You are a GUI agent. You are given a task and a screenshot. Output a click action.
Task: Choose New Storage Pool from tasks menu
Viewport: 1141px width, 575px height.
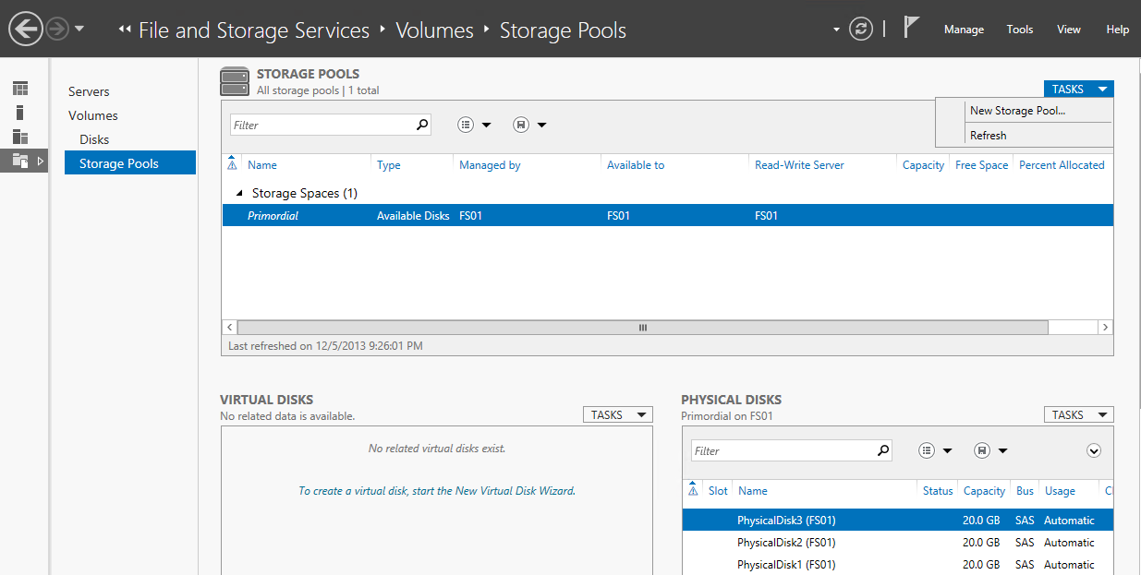click(1017, 111)
